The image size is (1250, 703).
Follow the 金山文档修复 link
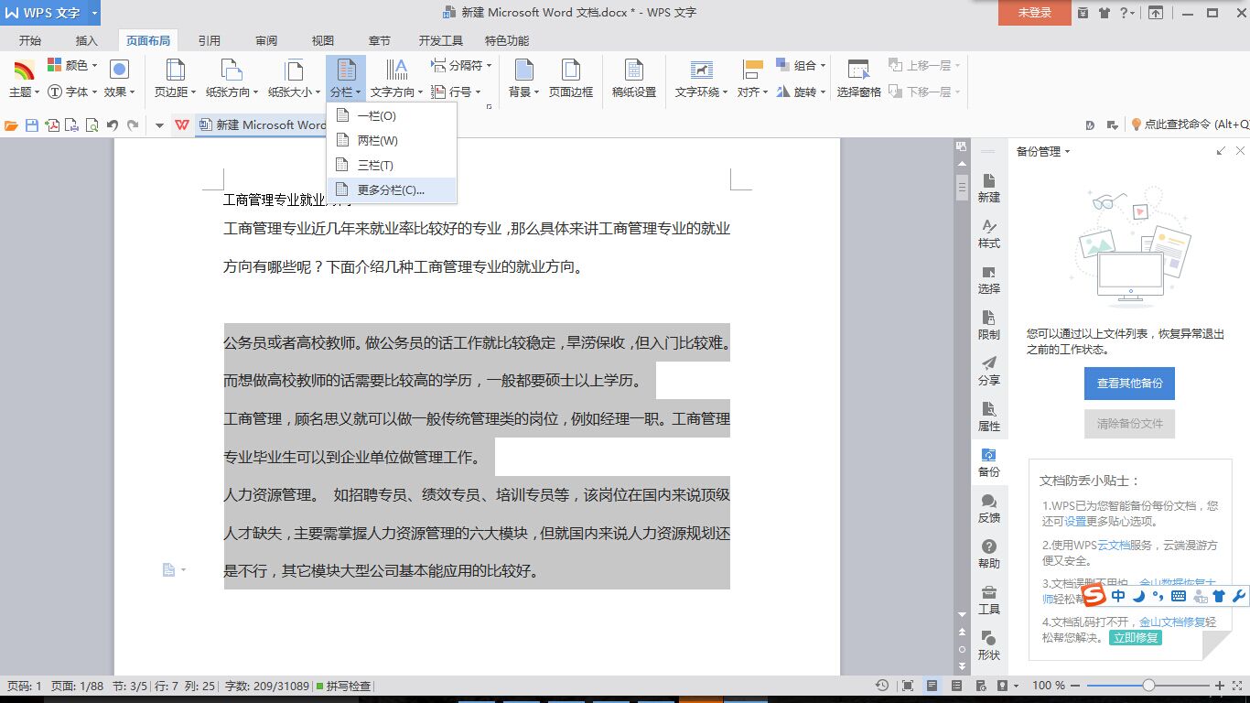click(1171, 622)
